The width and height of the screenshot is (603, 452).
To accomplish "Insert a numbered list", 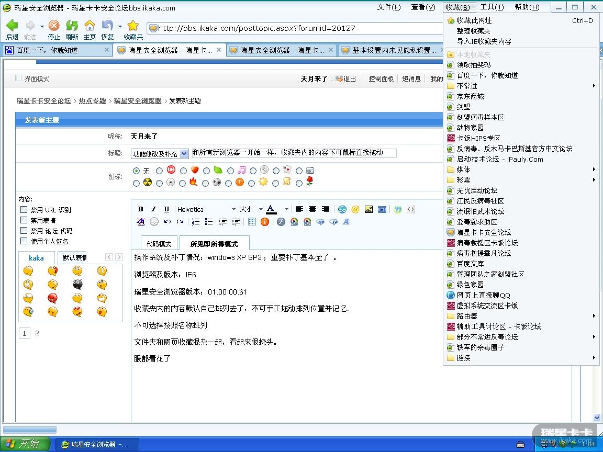I will tap(196, 221).
